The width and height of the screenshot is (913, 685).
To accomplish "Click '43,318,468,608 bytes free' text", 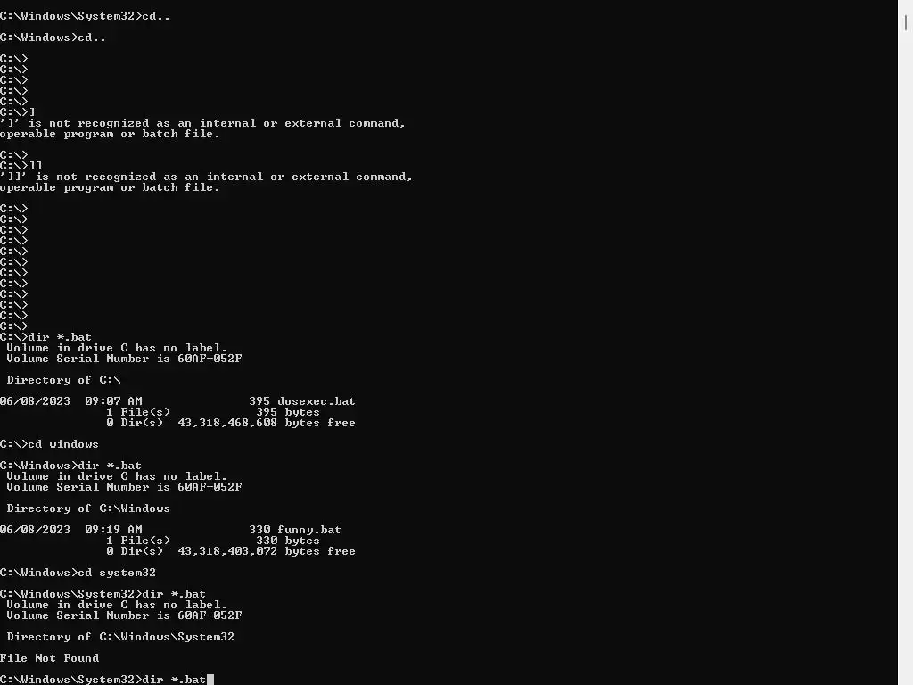I will [x=267, y=423].
